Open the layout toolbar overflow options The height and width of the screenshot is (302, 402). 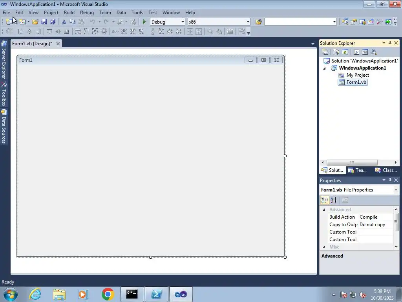tap(249, 32)
